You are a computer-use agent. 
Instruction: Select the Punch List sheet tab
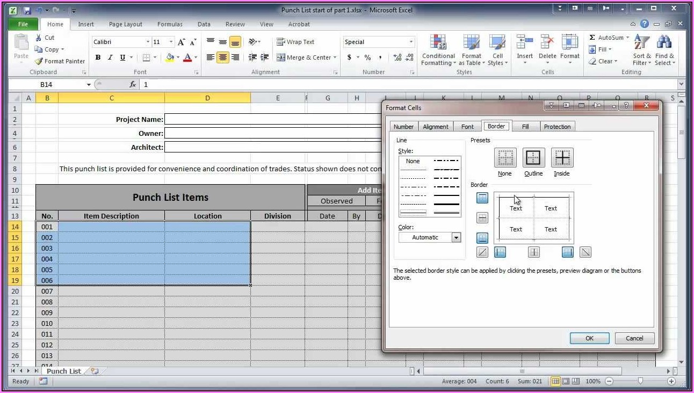pos(63,371)
